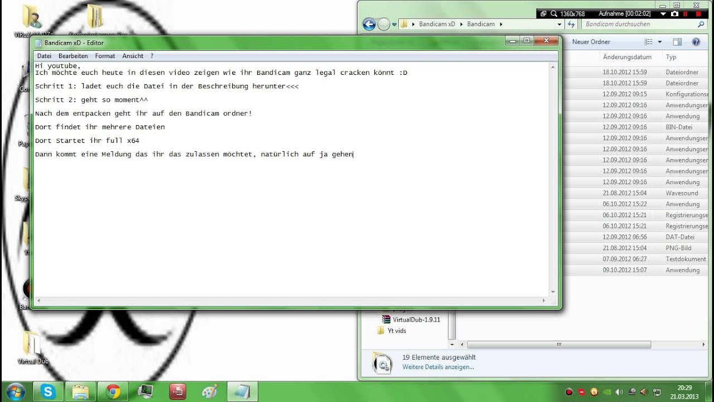Click Editor horizontal scrollbar right arrow
The height and width of the screenshot is (402, 714).
tap(544, 301)
